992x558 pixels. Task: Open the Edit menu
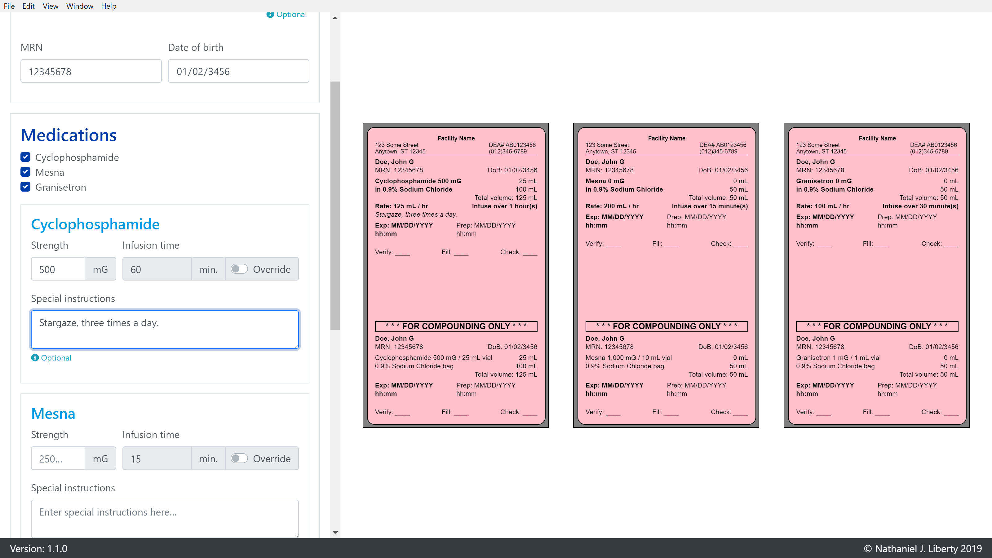coord(29,6)
